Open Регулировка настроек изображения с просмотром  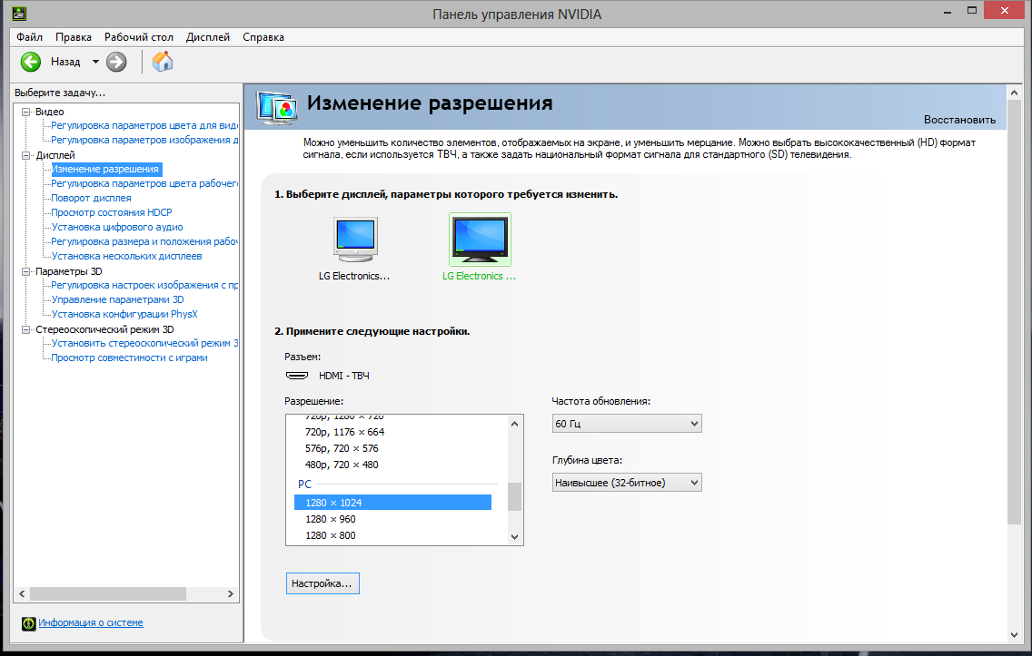pyautogui.click(x=144, y=285)
